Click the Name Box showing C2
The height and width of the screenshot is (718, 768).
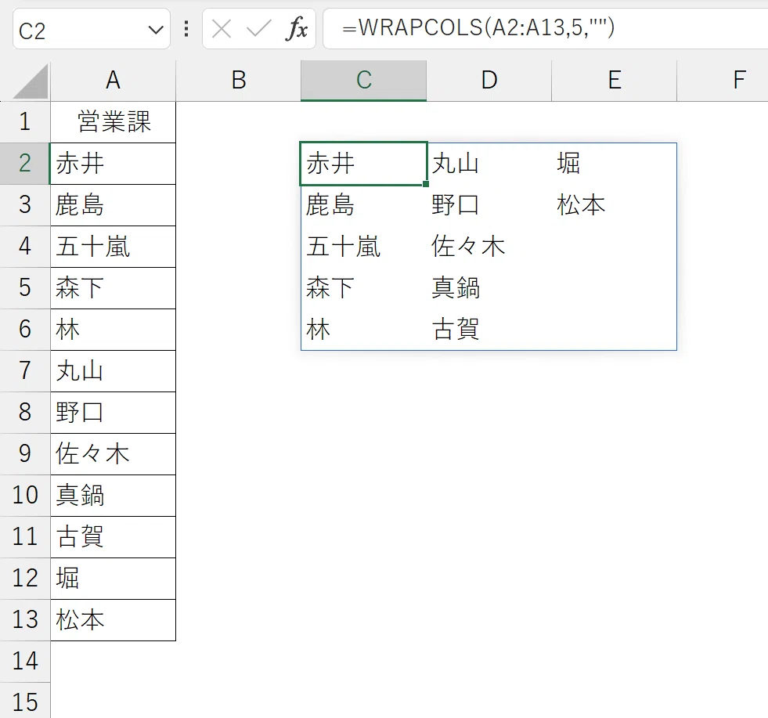pyautogui.click(x=92, y=30)
